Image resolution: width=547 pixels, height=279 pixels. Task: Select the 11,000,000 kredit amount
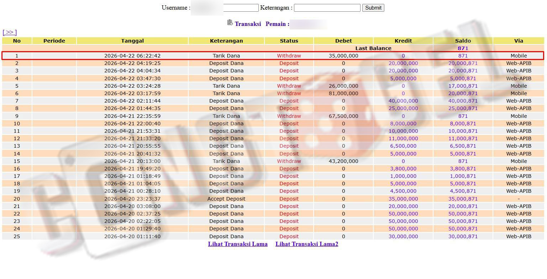(x=403, y=138)
